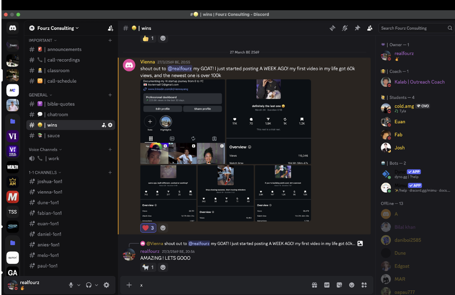Open the emoji picker in message bar

point(351,285)
